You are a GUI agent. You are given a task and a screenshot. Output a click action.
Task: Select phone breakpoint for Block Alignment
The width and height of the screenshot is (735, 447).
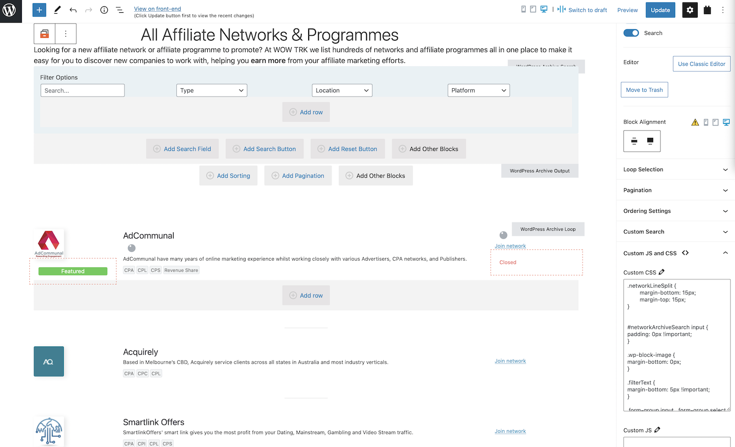706,122
